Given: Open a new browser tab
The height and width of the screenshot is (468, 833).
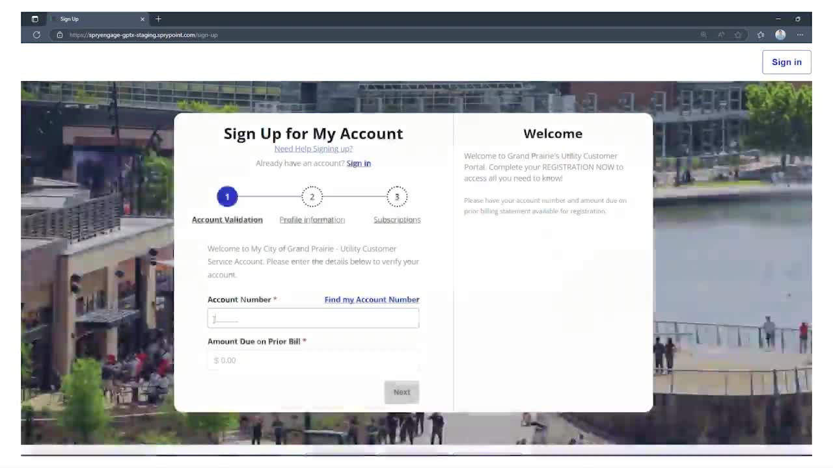Looking at the screenshot, I should tap(158, 19).
